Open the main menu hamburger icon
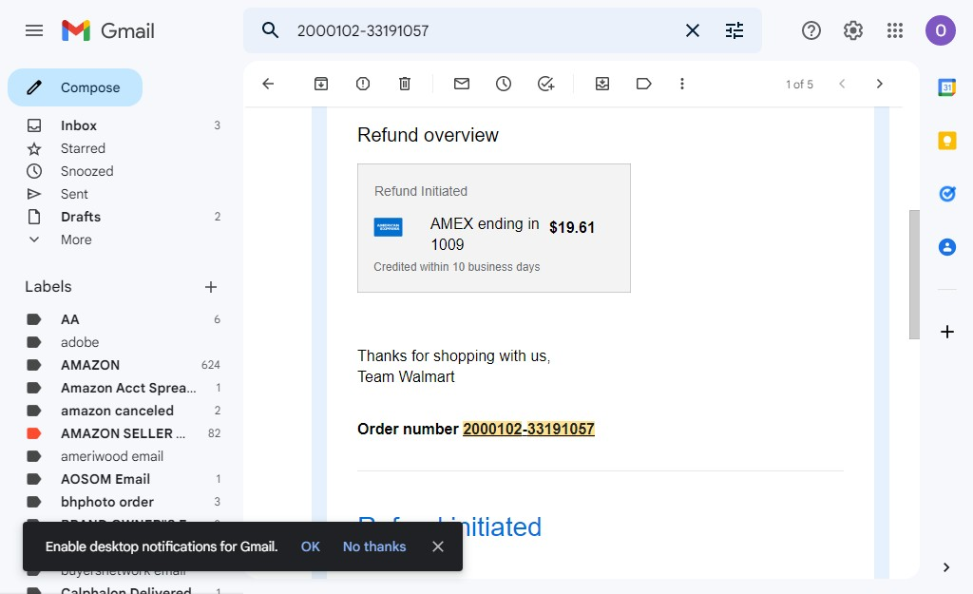973x594 pixels. (34, 30)
